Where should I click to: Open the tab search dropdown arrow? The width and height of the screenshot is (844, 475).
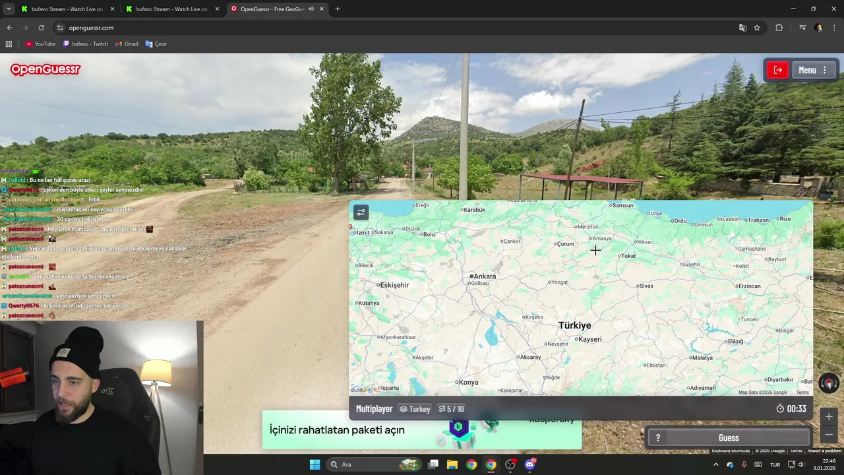click(9, 9)
